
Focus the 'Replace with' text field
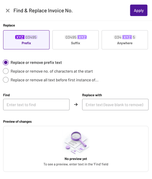coord(116,105)
